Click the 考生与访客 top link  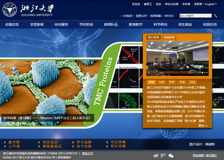pyautogui.click(x=172, y=4)
